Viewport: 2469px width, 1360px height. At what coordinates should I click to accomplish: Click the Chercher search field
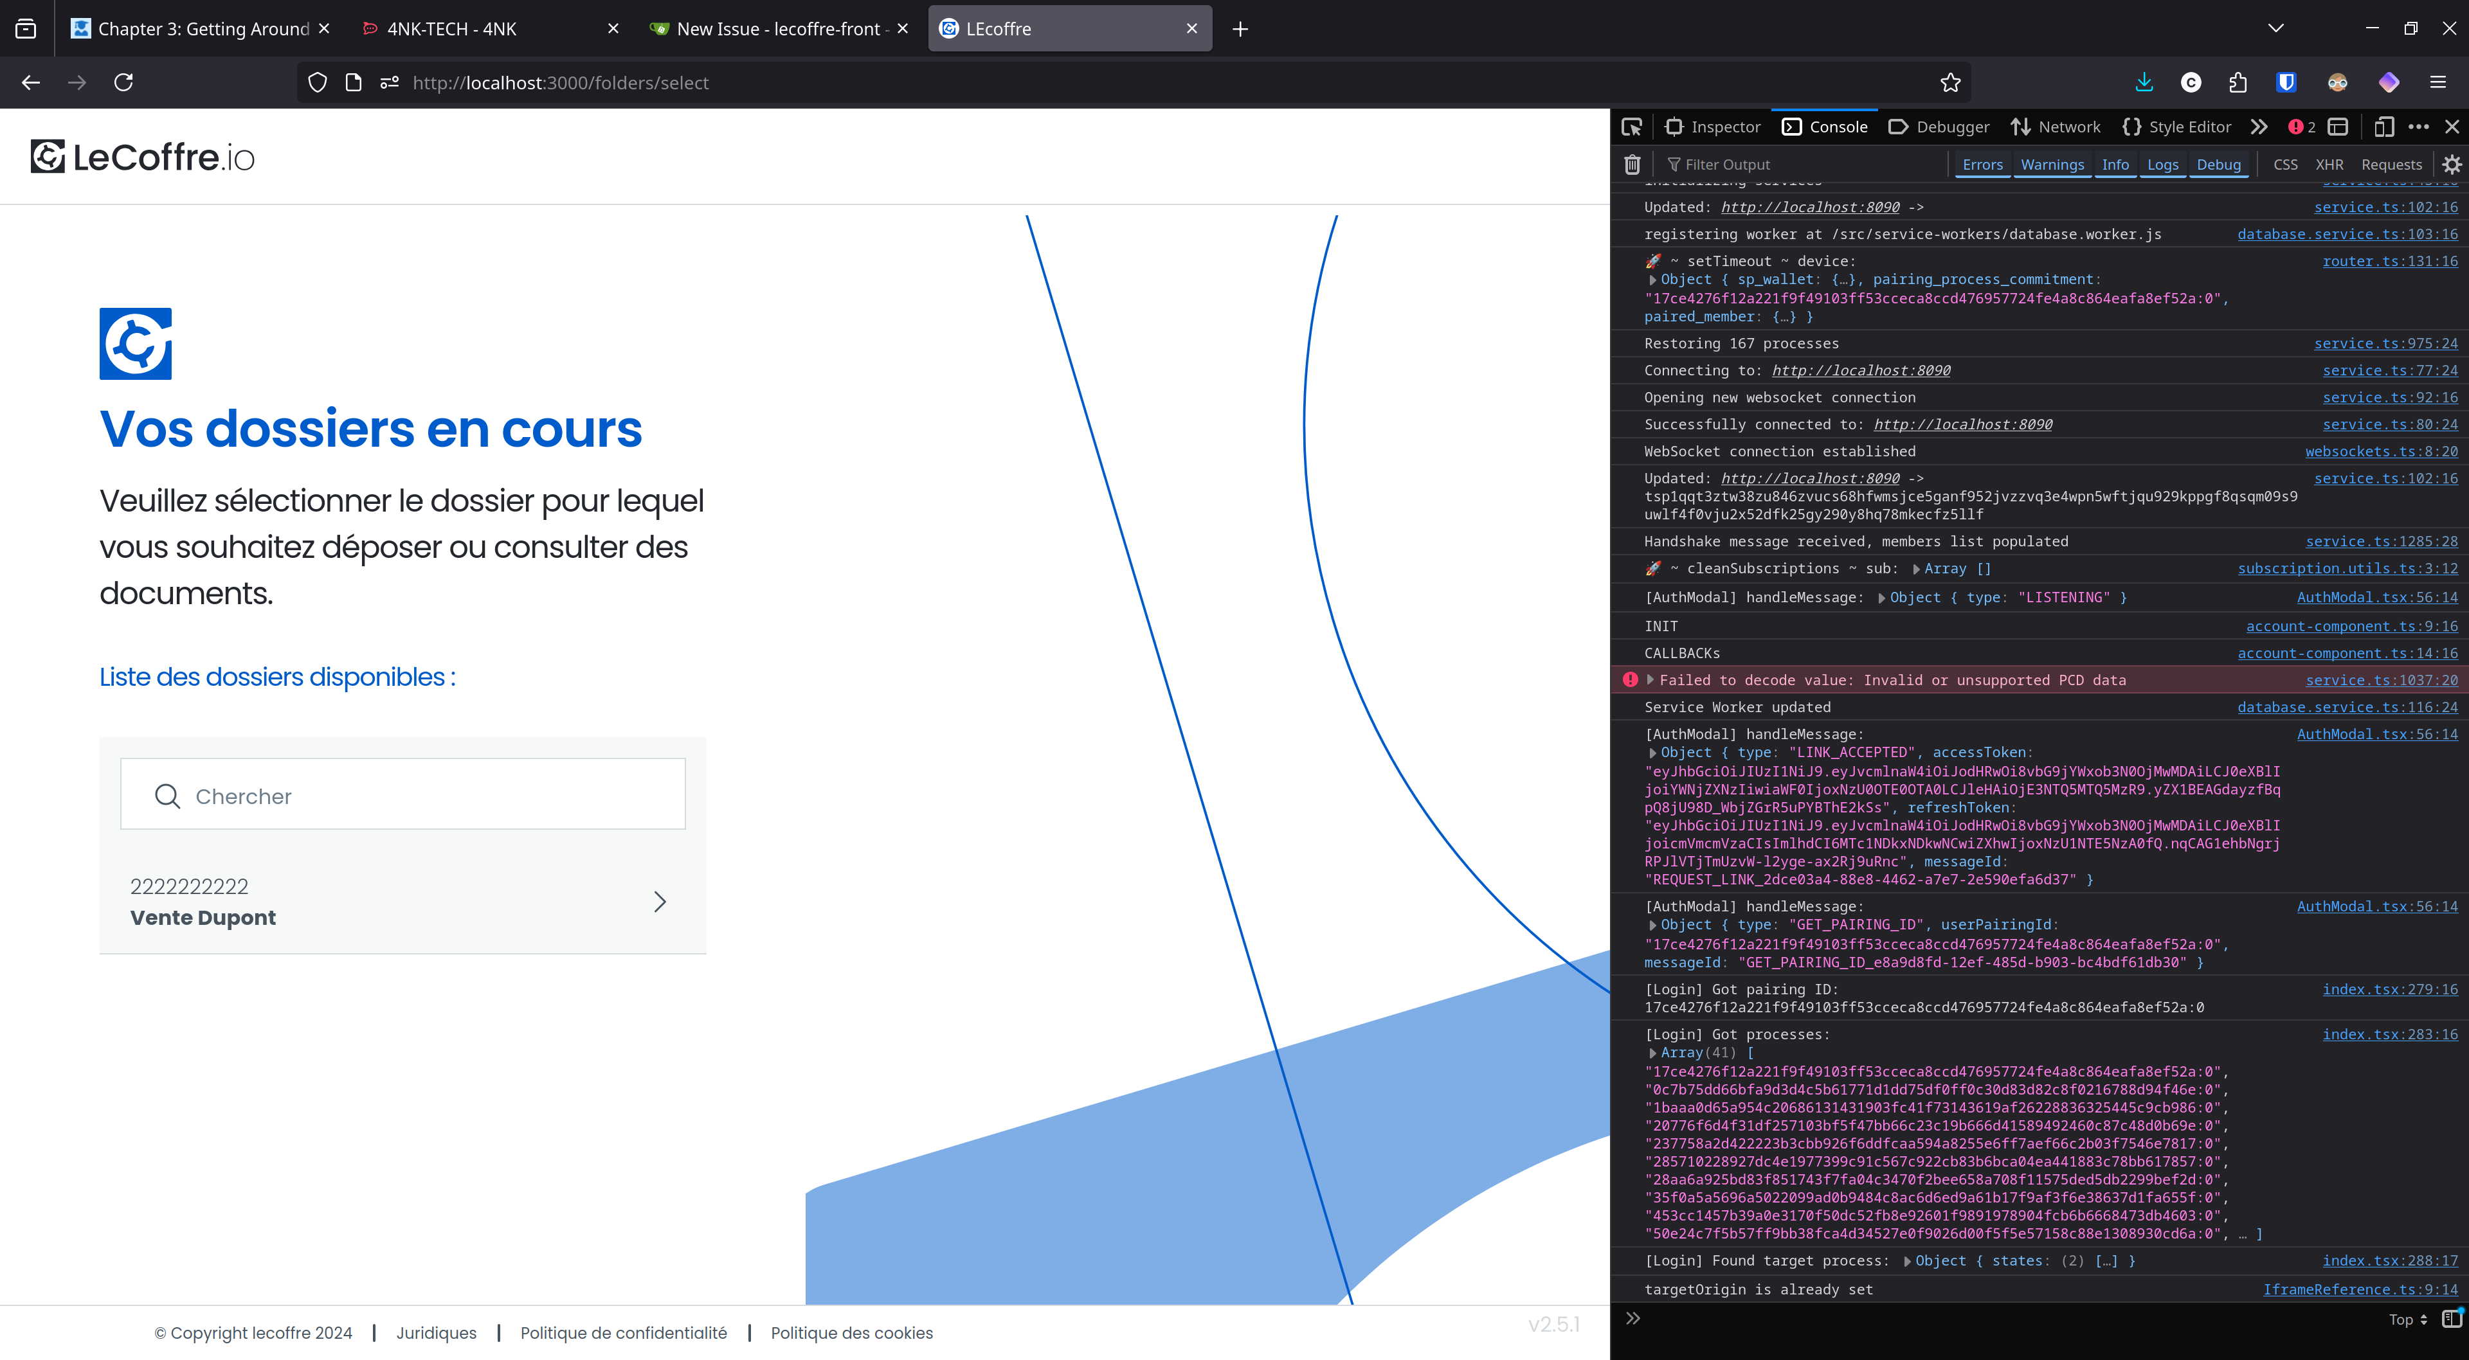tap(402, 796)
